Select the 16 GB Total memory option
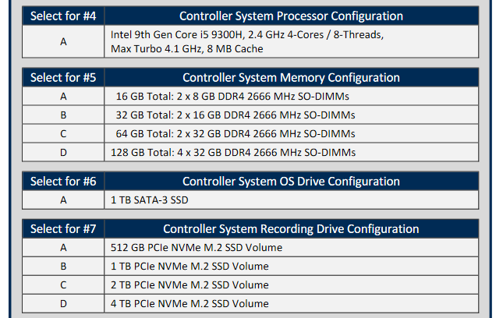503x318 pixels. [x=232, y=96]
